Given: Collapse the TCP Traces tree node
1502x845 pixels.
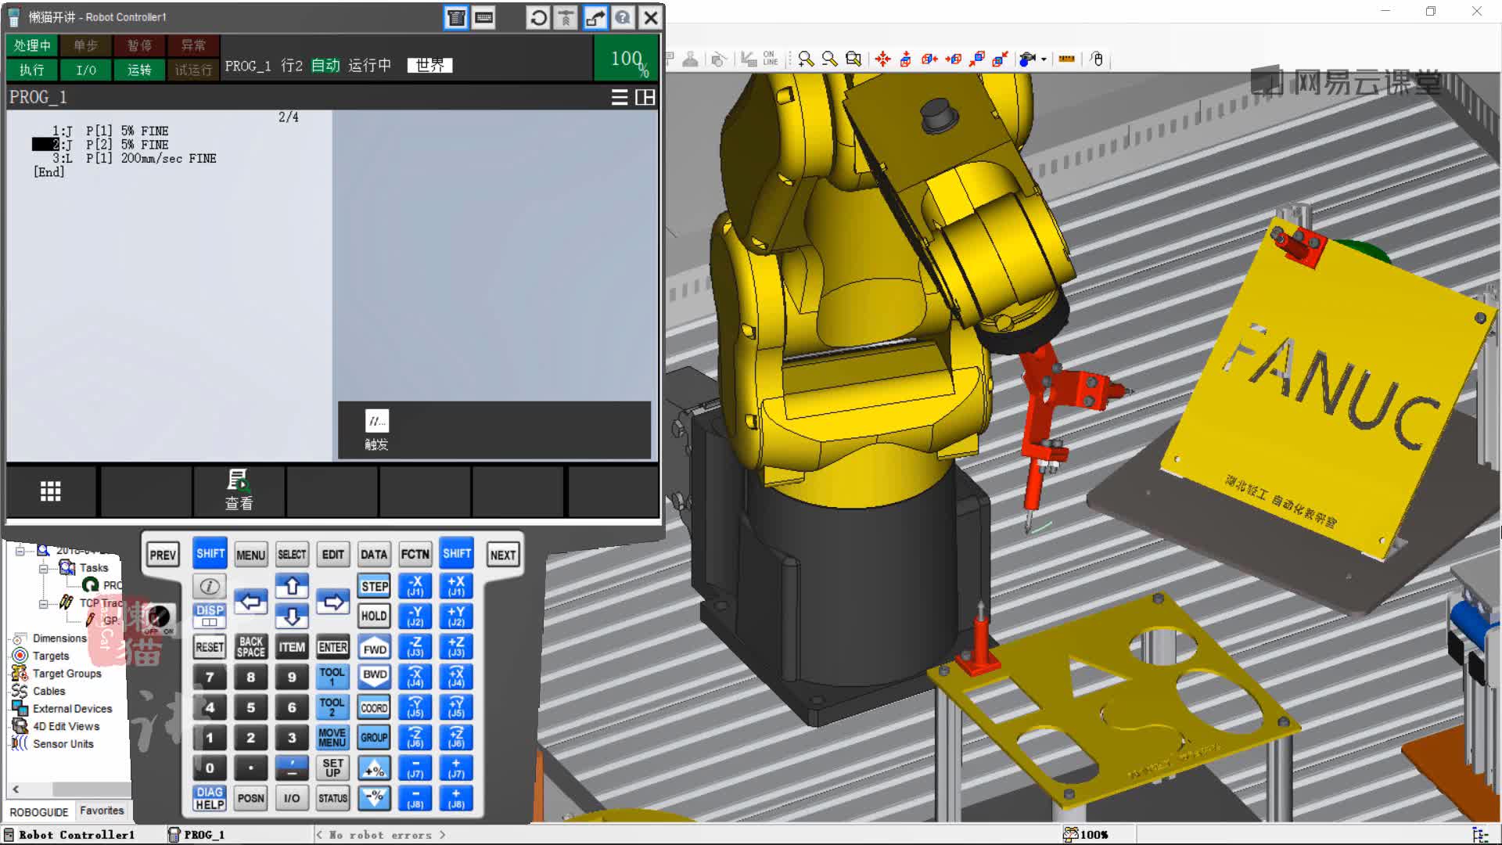Looking at the screenshot, I should (44, 603).
